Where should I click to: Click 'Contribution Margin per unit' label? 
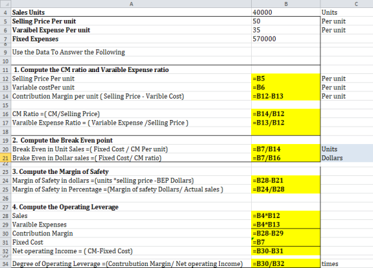131,96
